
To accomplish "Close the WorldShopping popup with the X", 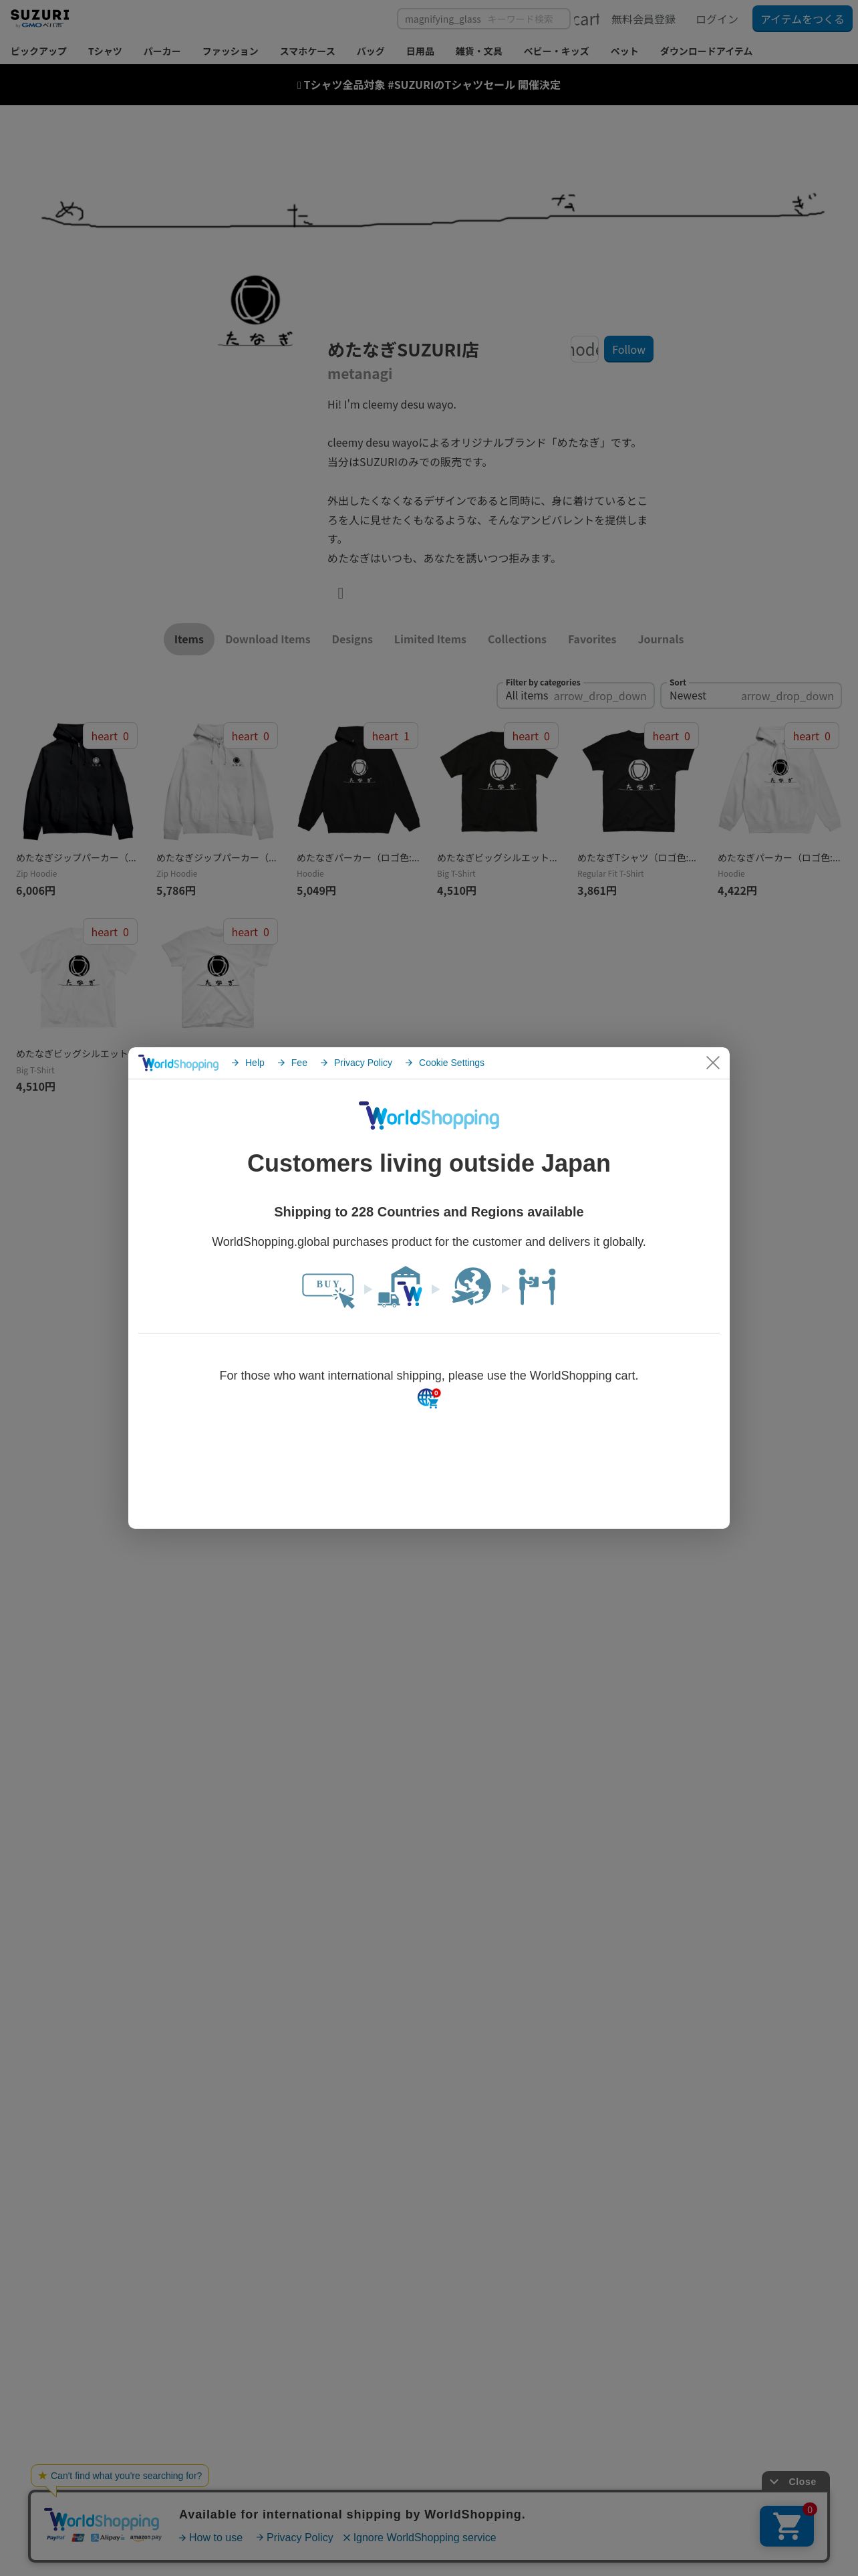I will (712, 1062).
